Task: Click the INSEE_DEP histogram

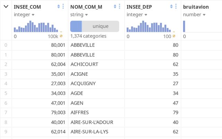Action: [x=149, y=26]
